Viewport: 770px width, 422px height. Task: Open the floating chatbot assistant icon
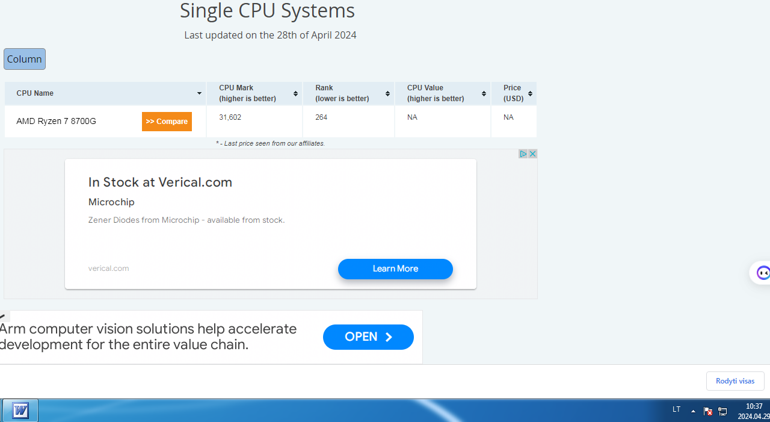(x=762, y=273)
